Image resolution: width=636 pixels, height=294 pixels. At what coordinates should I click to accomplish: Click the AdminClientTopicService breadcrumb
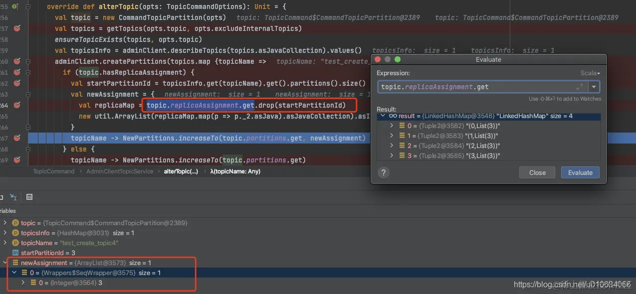pyautogui.click(x=119, y=171)
